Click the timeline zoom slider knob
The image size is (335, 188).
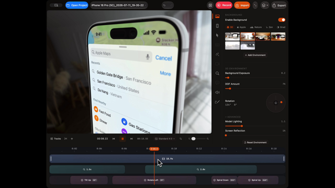193,139
